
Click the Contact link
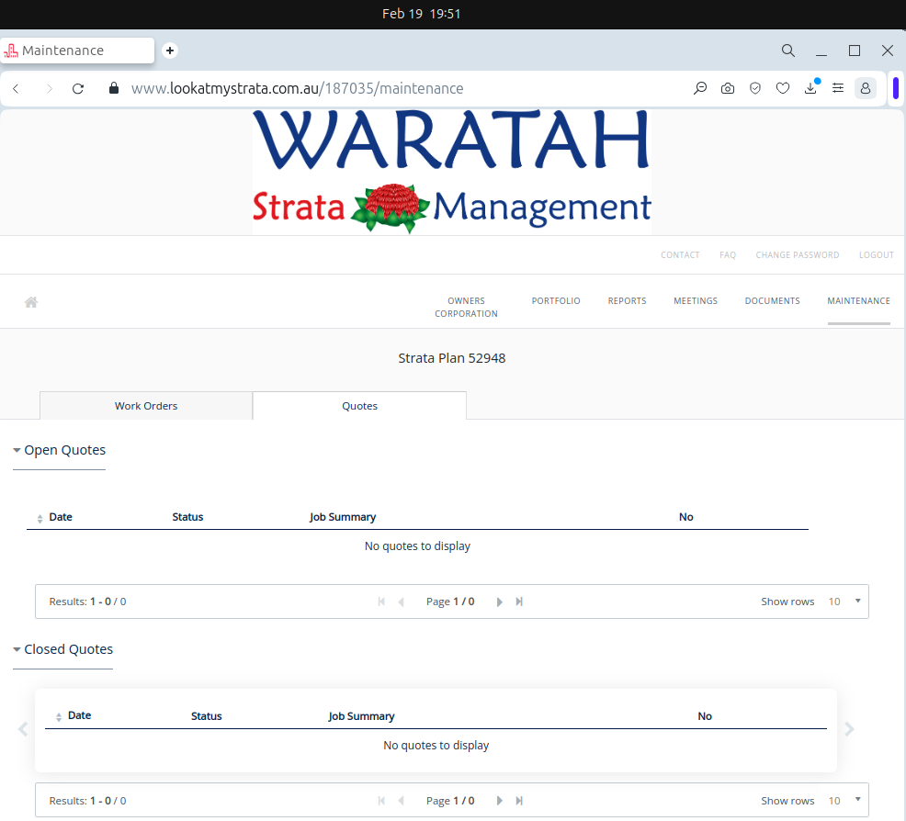pos(680,255)
